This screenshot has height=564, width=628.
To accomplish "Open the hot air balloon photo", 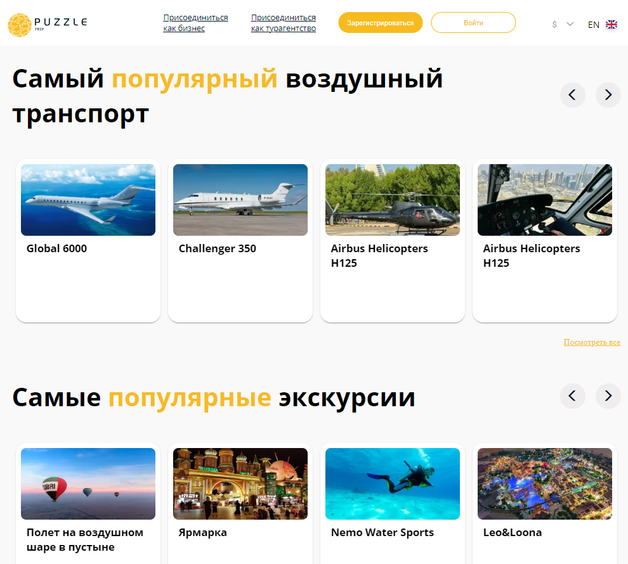I will pos(88,484).
